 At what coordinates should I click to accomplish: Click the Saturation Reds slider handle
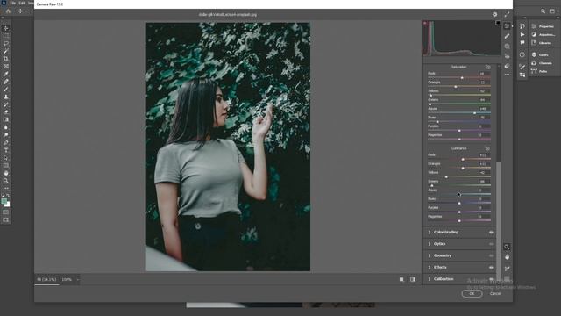click(x=462, y=78)
